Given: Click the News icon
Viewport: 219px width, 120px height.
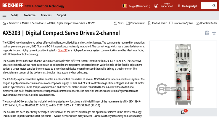Looking at the screenshot, I should click(115, 23).
